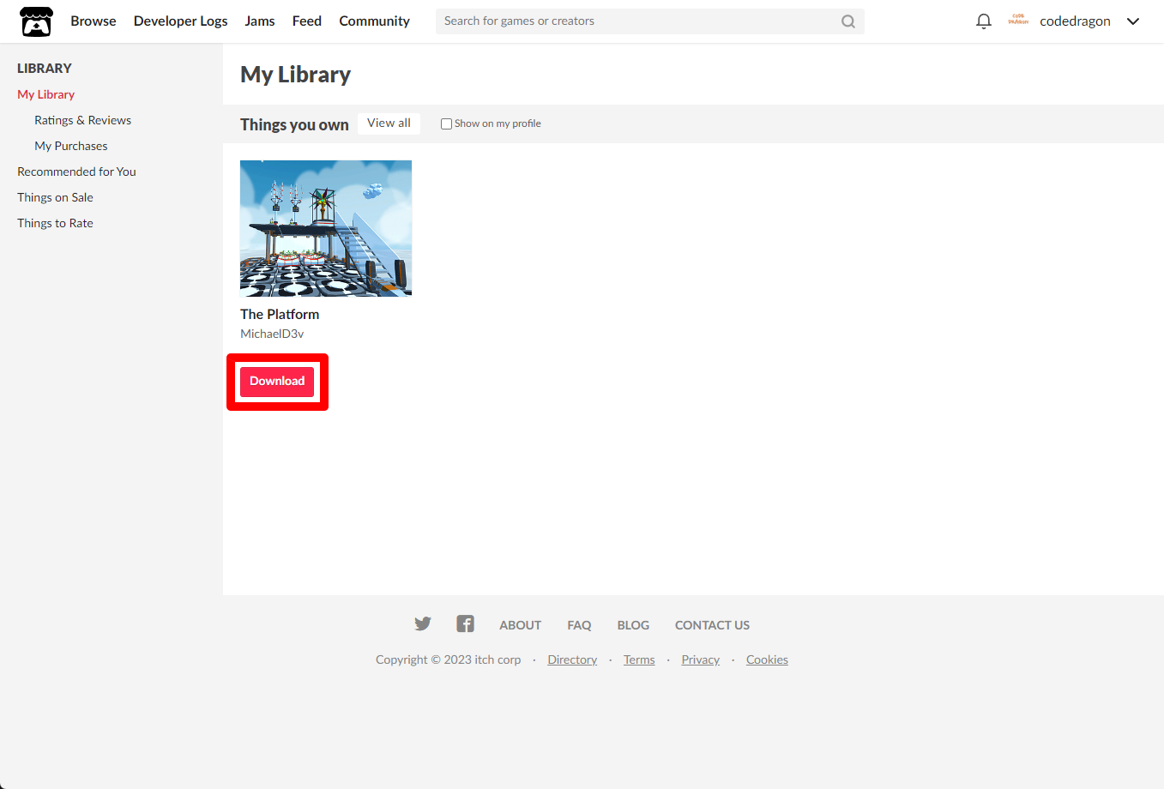1164x789 pixels.
Task: Open Things on Sale link
Action: pyautogui.click(x=56, y=197)
